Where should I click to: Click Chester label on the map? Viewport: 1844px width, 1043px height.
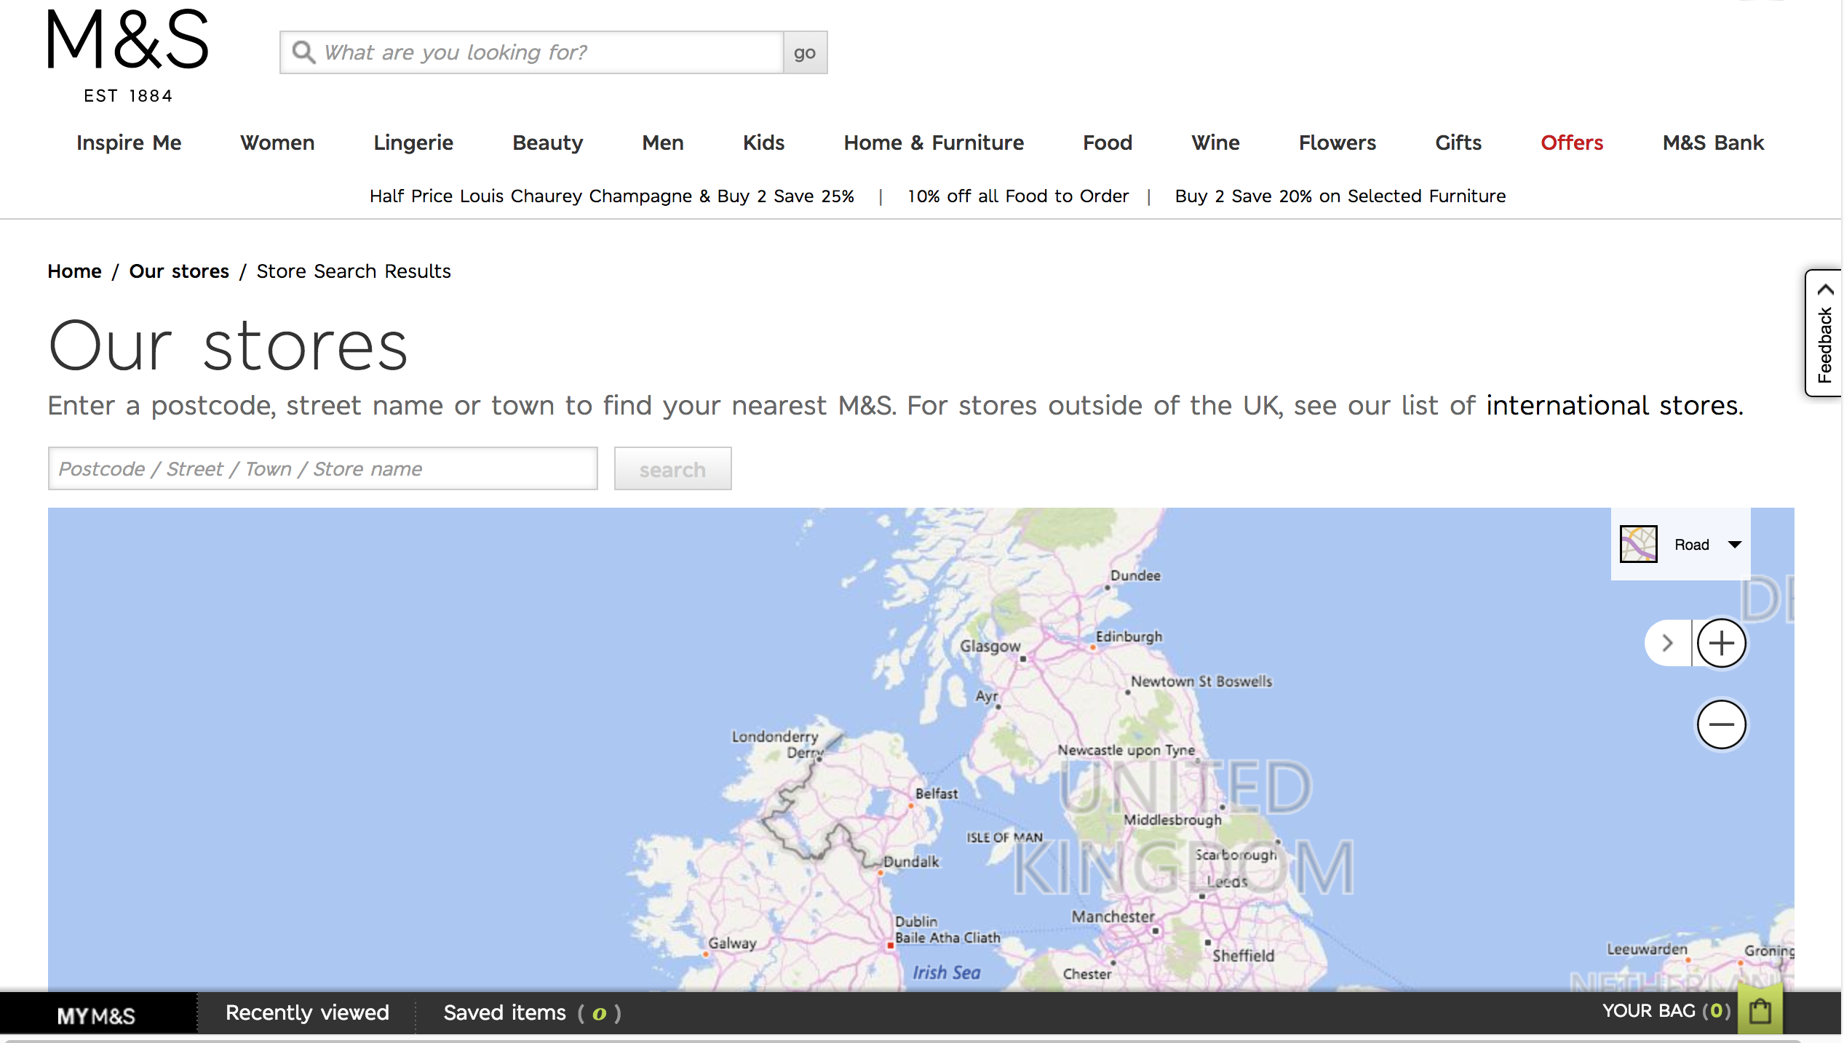coord(1087,974)
